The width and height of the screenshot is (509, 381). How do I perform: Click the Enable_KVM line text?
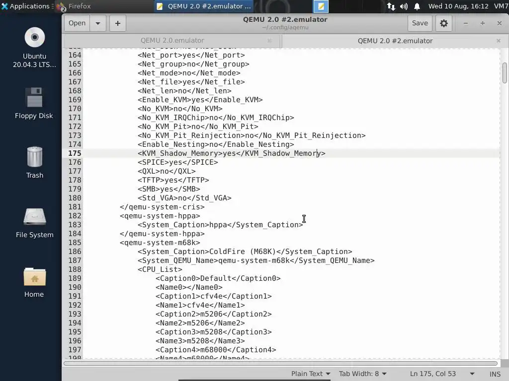[200, 100]
